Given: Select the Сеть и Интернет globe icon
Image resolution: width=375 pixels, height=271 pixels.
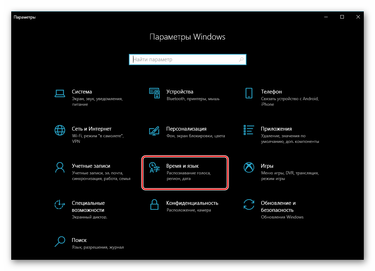Looking at the screenshot, I should click(x=60, y=130).
